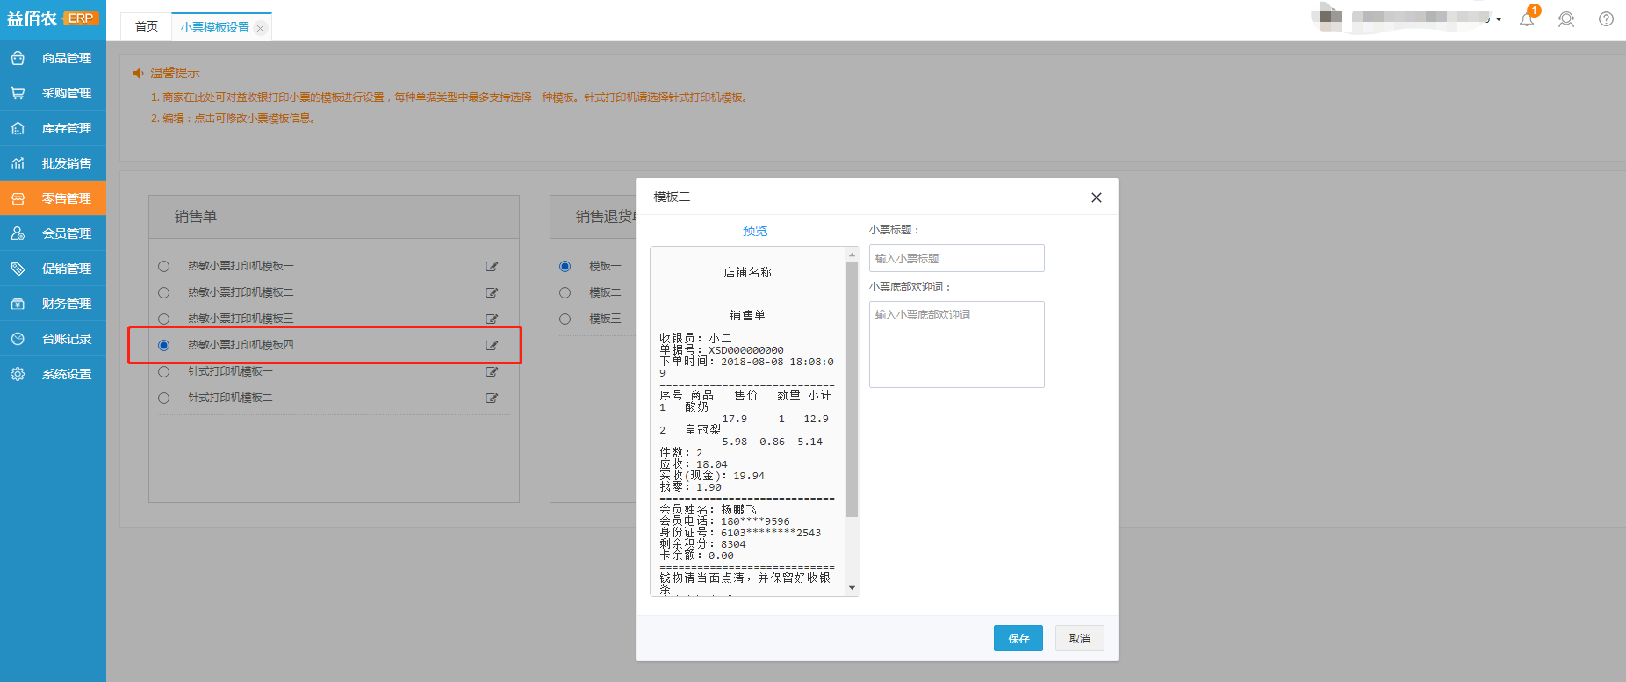Click the help question mark icon
Image resolution: width=1626 pixels, height=682 pixels.
click(x=1606, y=19)
